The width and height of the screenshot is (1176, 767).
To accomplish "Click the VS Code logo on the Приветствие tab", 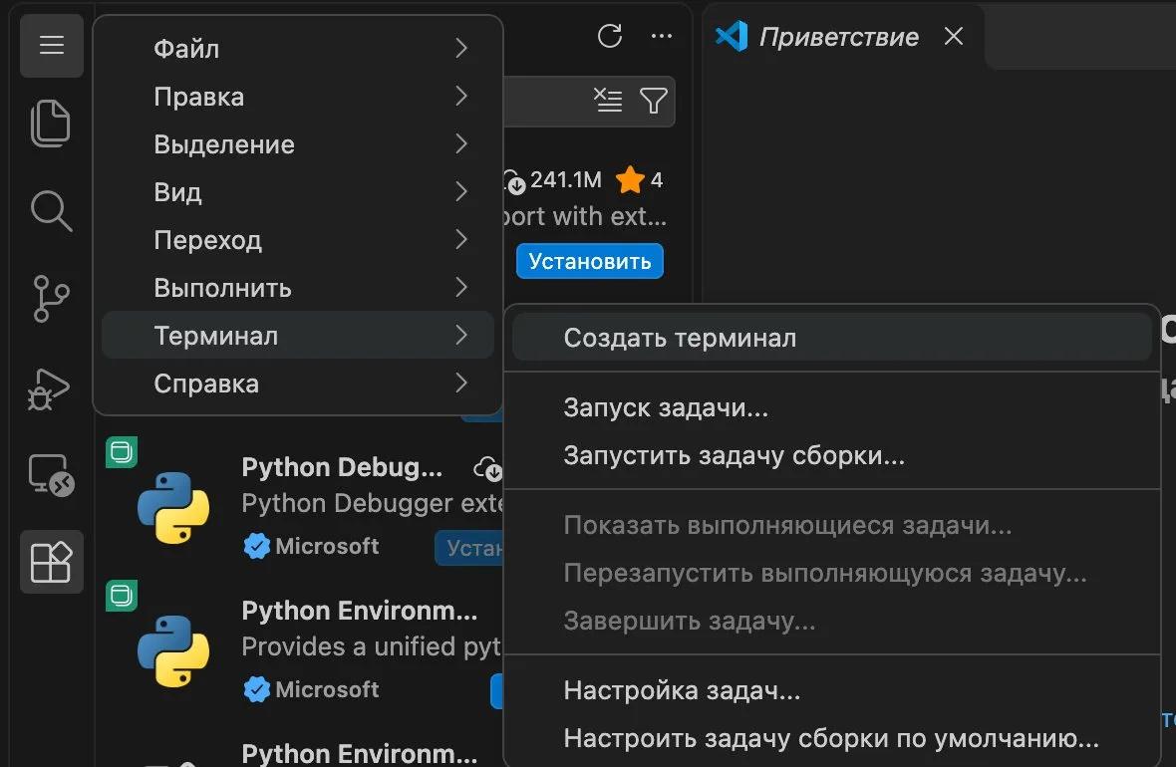I will [732, 36].
